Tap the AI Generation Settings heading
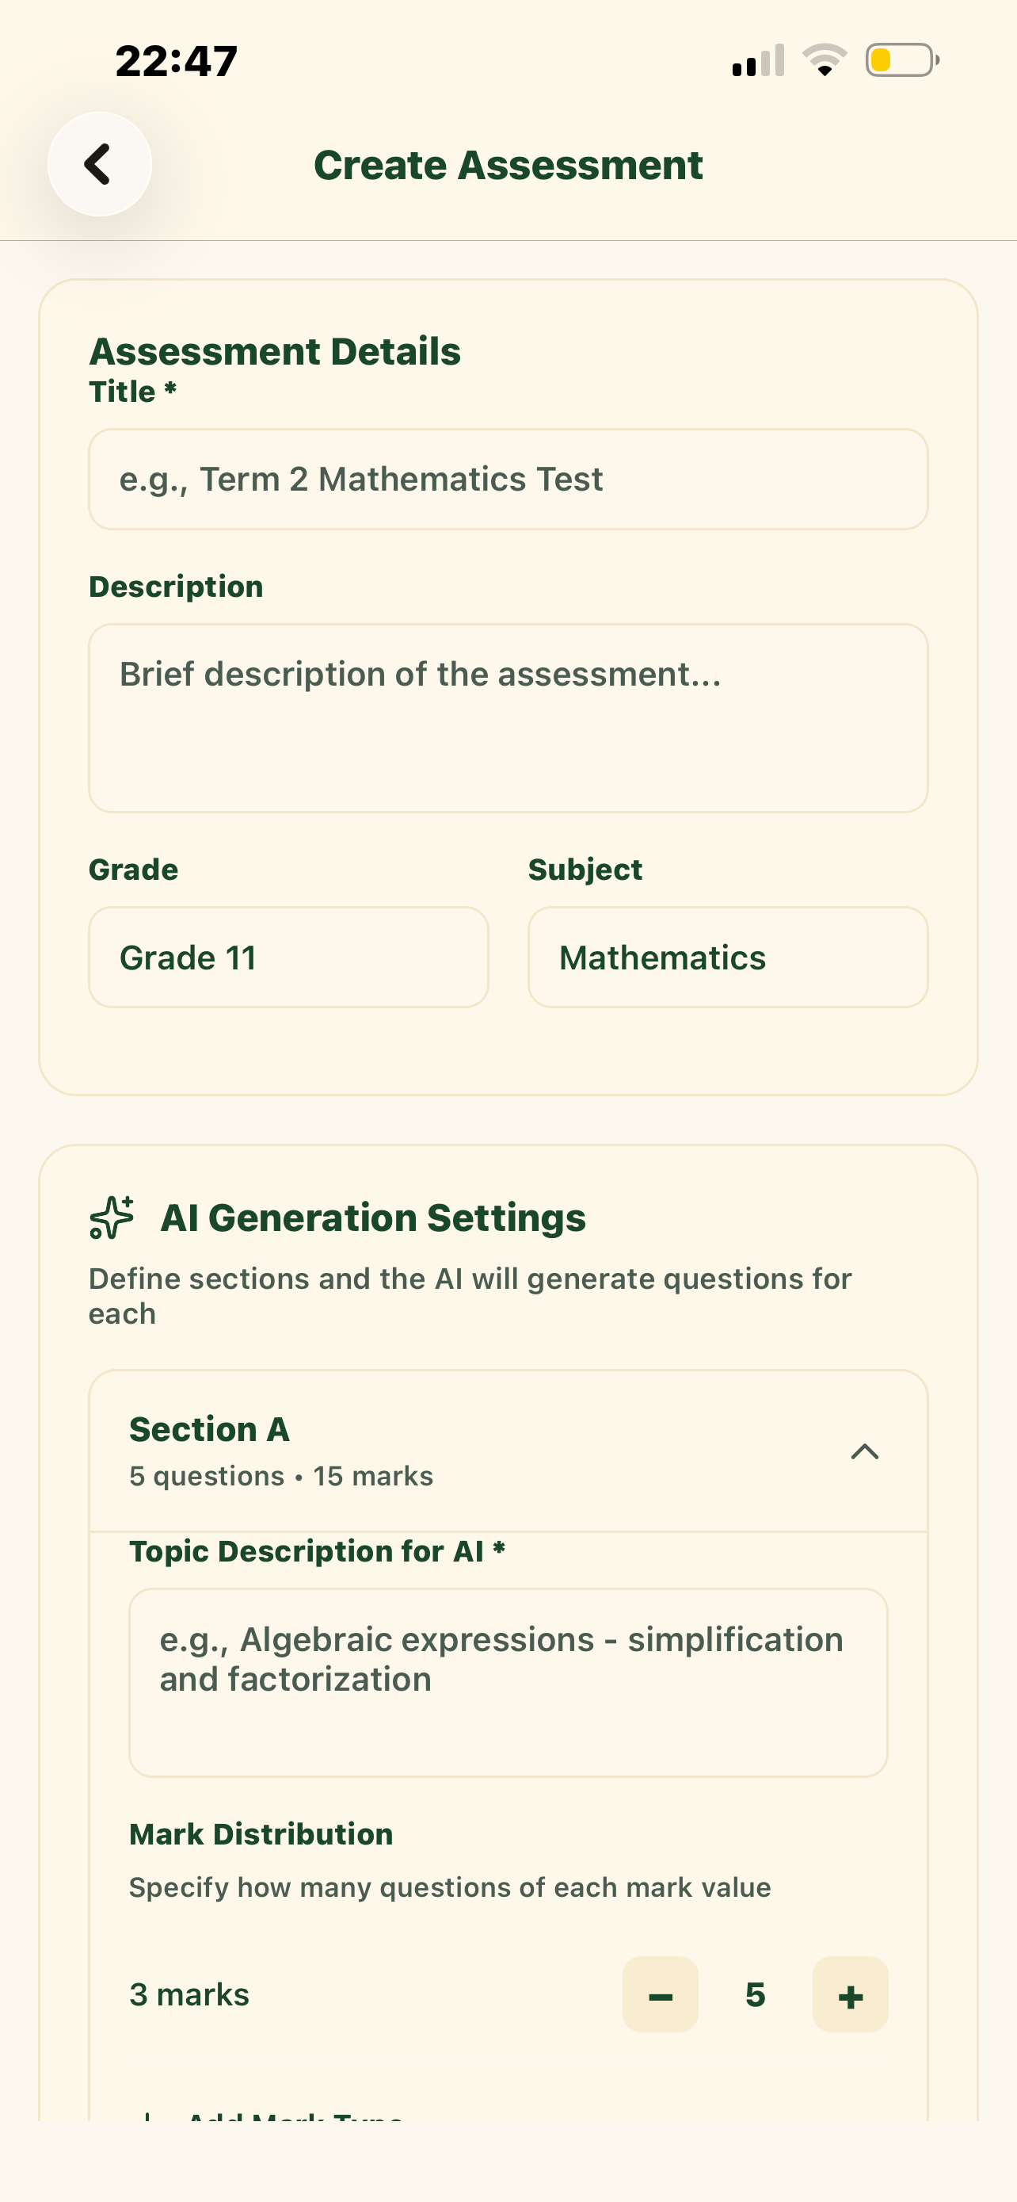Image resolution: width=1017 pixels, height=2202 pixels. [373, 1218]
